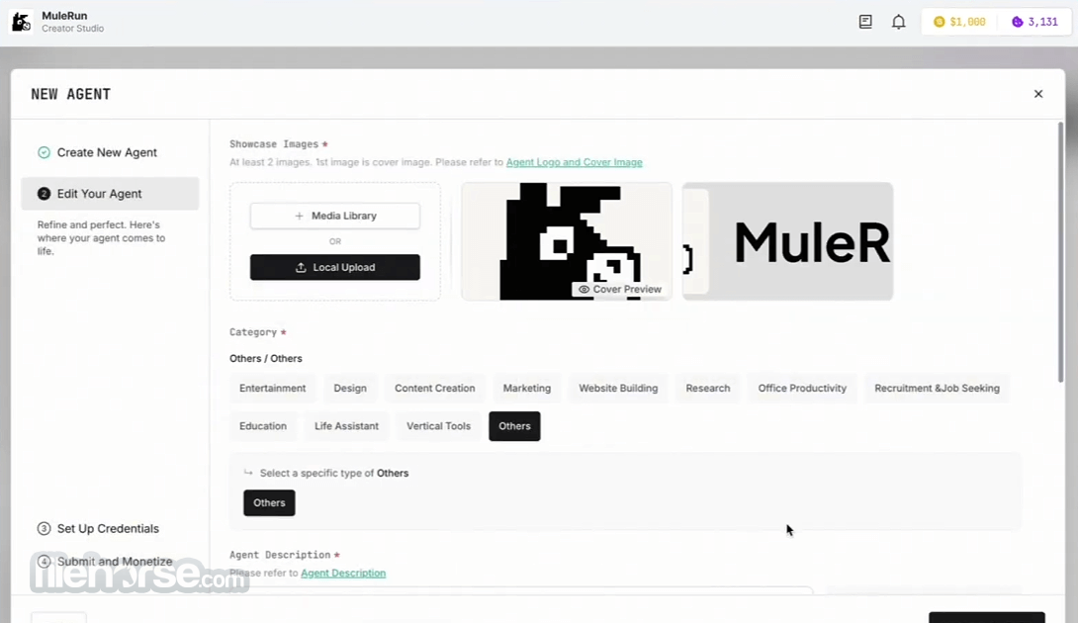Pick the Office Productivity category
Screen dimensions: 1078x623
(x=802, y=389)
